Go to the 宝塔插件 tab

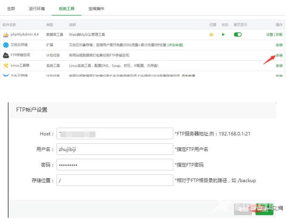click(96, 9)
